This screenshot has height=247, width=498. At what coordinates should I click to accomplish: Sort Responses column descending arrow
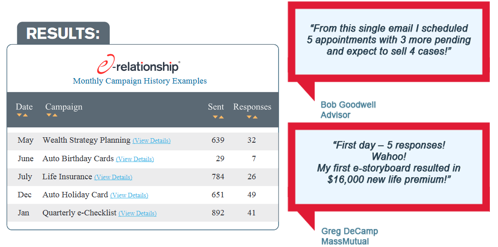[x=249, y=117]
